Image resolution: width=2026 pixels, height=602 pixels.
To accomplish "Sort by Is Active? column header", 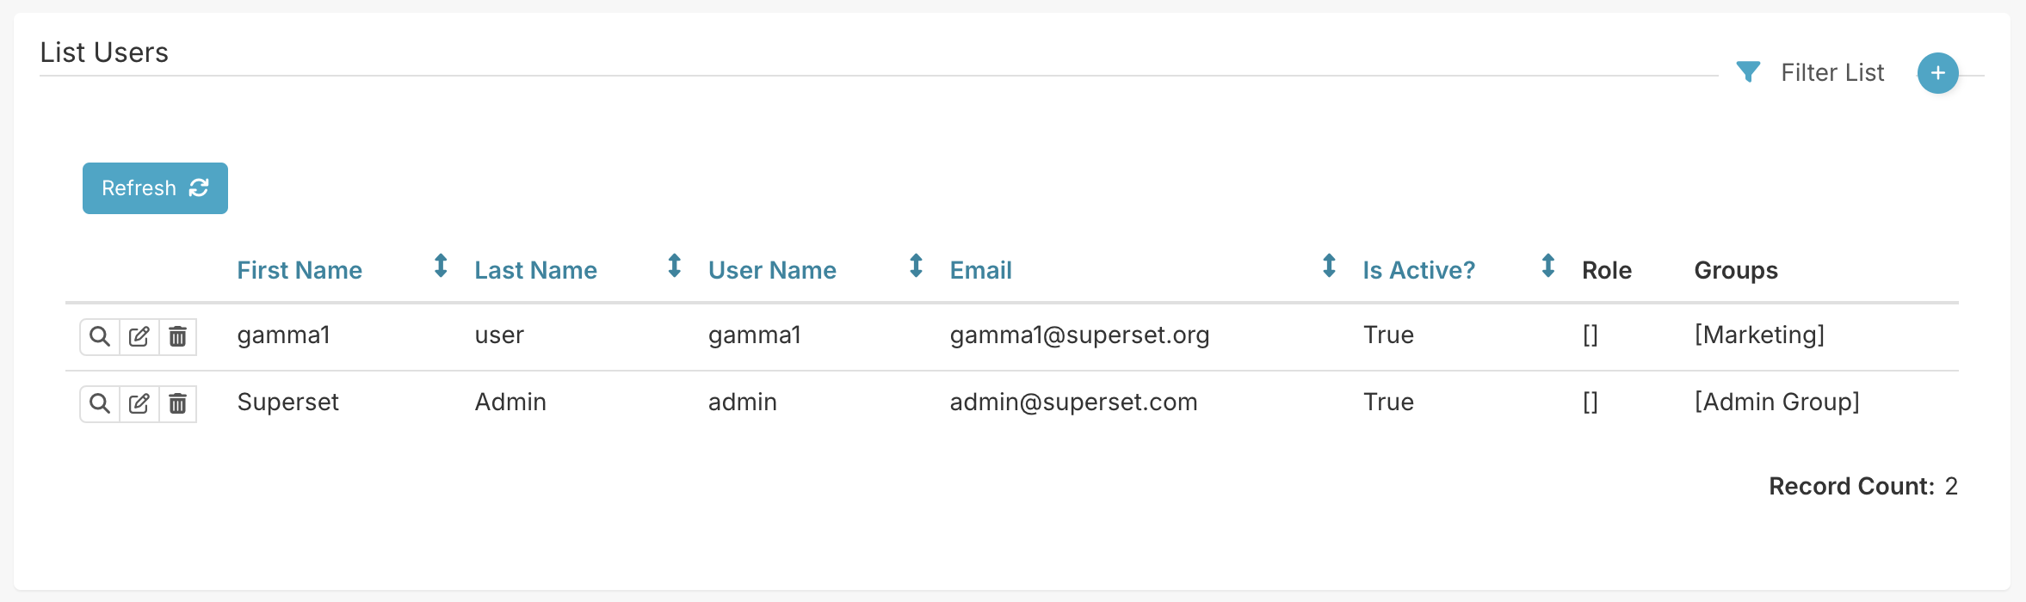I will (x=1418, y=270).
